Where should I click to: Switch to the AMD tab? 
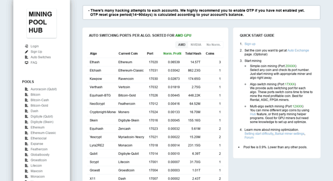pyautogui.click(x=182, y=45)
